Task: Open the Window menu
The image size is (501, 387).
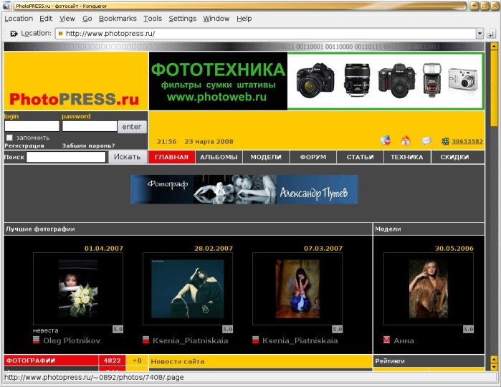Action: [x=216, y=19]
